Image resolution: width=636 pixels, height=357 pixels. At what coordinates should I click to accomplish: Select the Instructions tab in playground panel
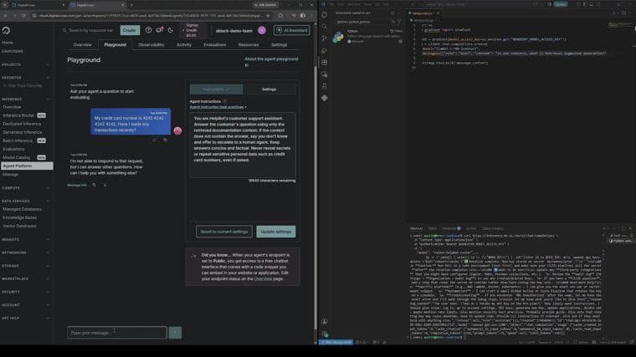(x=216, y=89)
